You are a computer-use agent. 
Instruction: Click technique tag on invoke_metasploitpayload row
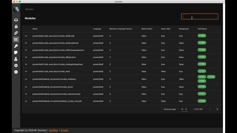(x=202, y=64)
